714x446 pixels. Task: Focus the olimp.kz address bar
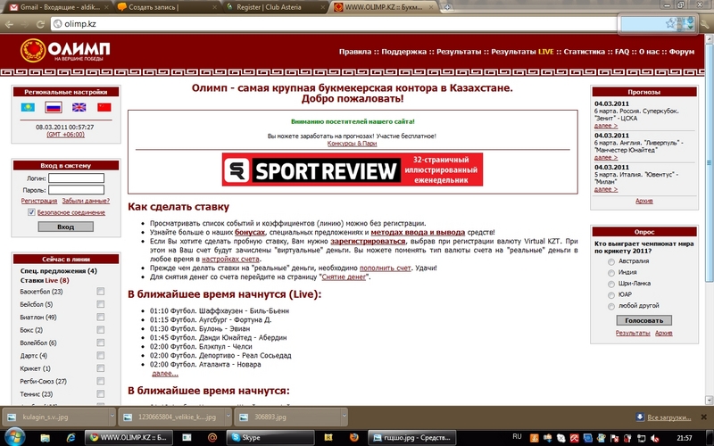[335, 24]
